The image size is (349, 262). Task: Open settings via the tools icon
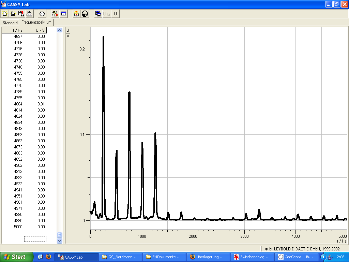pyautogui.click(x=55, y=14)
